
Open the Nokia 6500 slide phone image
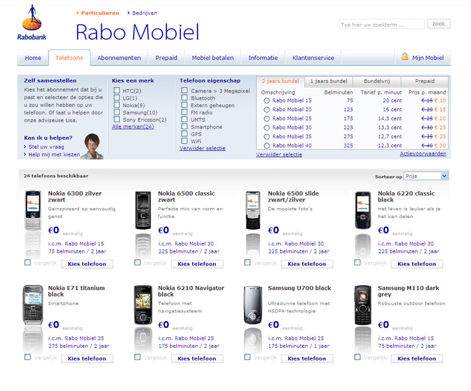click(x=253, y=210)
